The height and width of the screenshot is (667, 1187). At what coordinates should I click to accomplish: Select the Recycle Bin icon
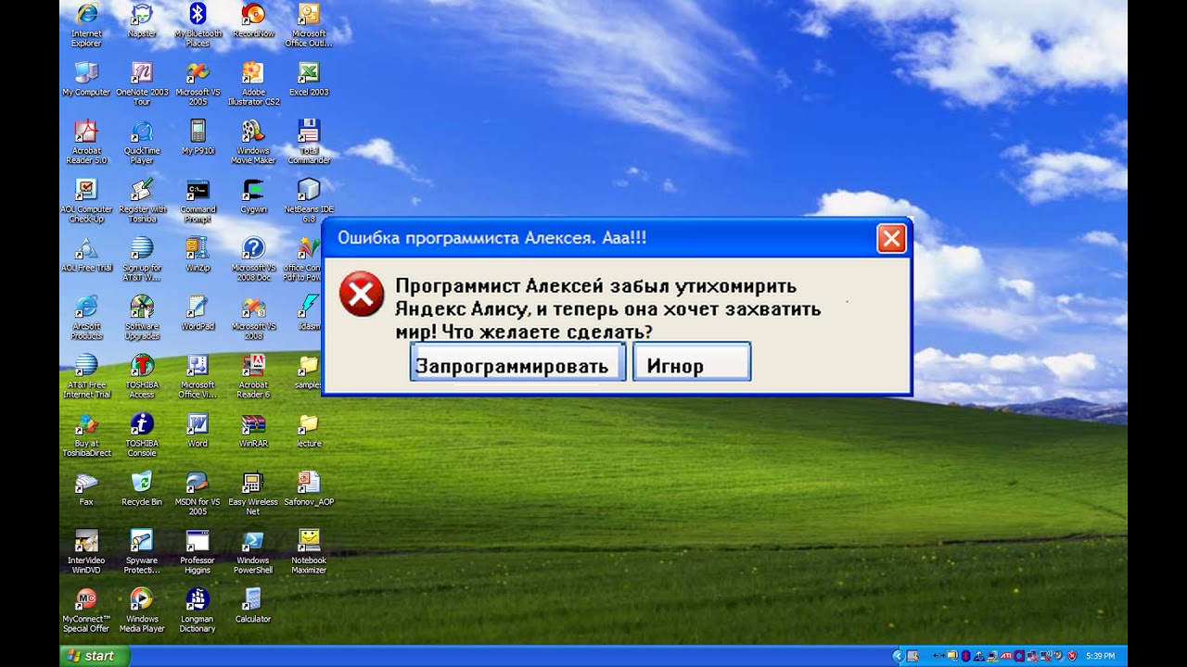coord(142,487)
